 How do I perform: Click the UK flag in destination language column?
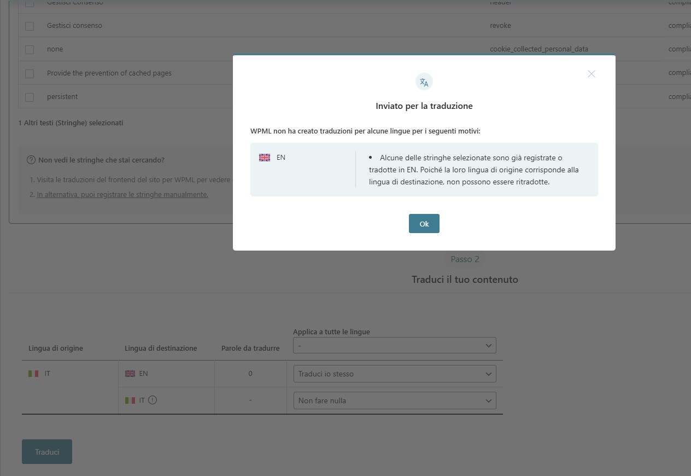point(130,374)
